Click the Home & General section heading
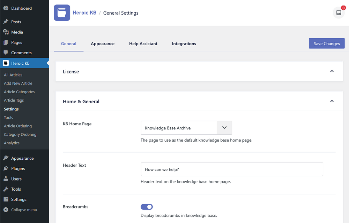Image resolution: width=349 pixels, height=223 pixels. coord(81,101)
